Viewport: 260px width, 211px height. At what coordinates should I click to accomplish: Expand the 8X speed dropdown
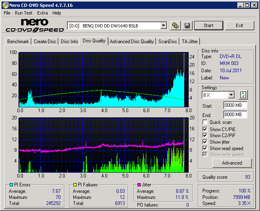(x=231, y=95)
